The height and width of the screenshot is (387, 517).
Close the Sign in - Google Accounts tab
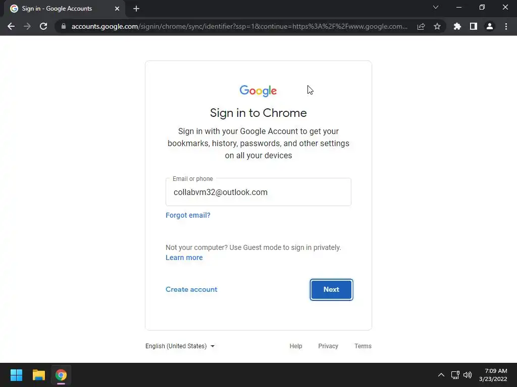click(117, 9)
